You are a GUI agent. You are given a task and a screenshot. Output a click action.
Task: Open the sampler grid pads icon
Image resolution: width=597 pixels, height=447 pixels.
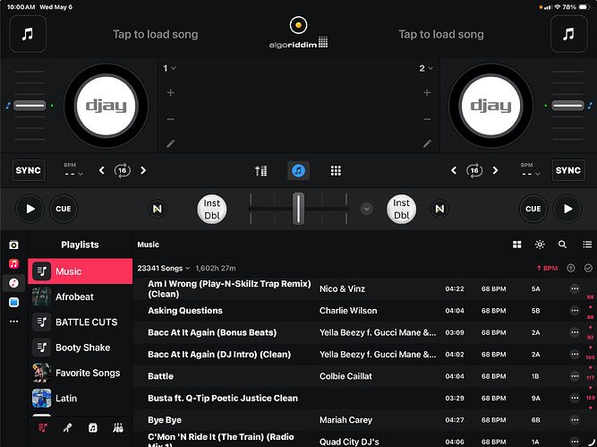[x=336, y=171]
